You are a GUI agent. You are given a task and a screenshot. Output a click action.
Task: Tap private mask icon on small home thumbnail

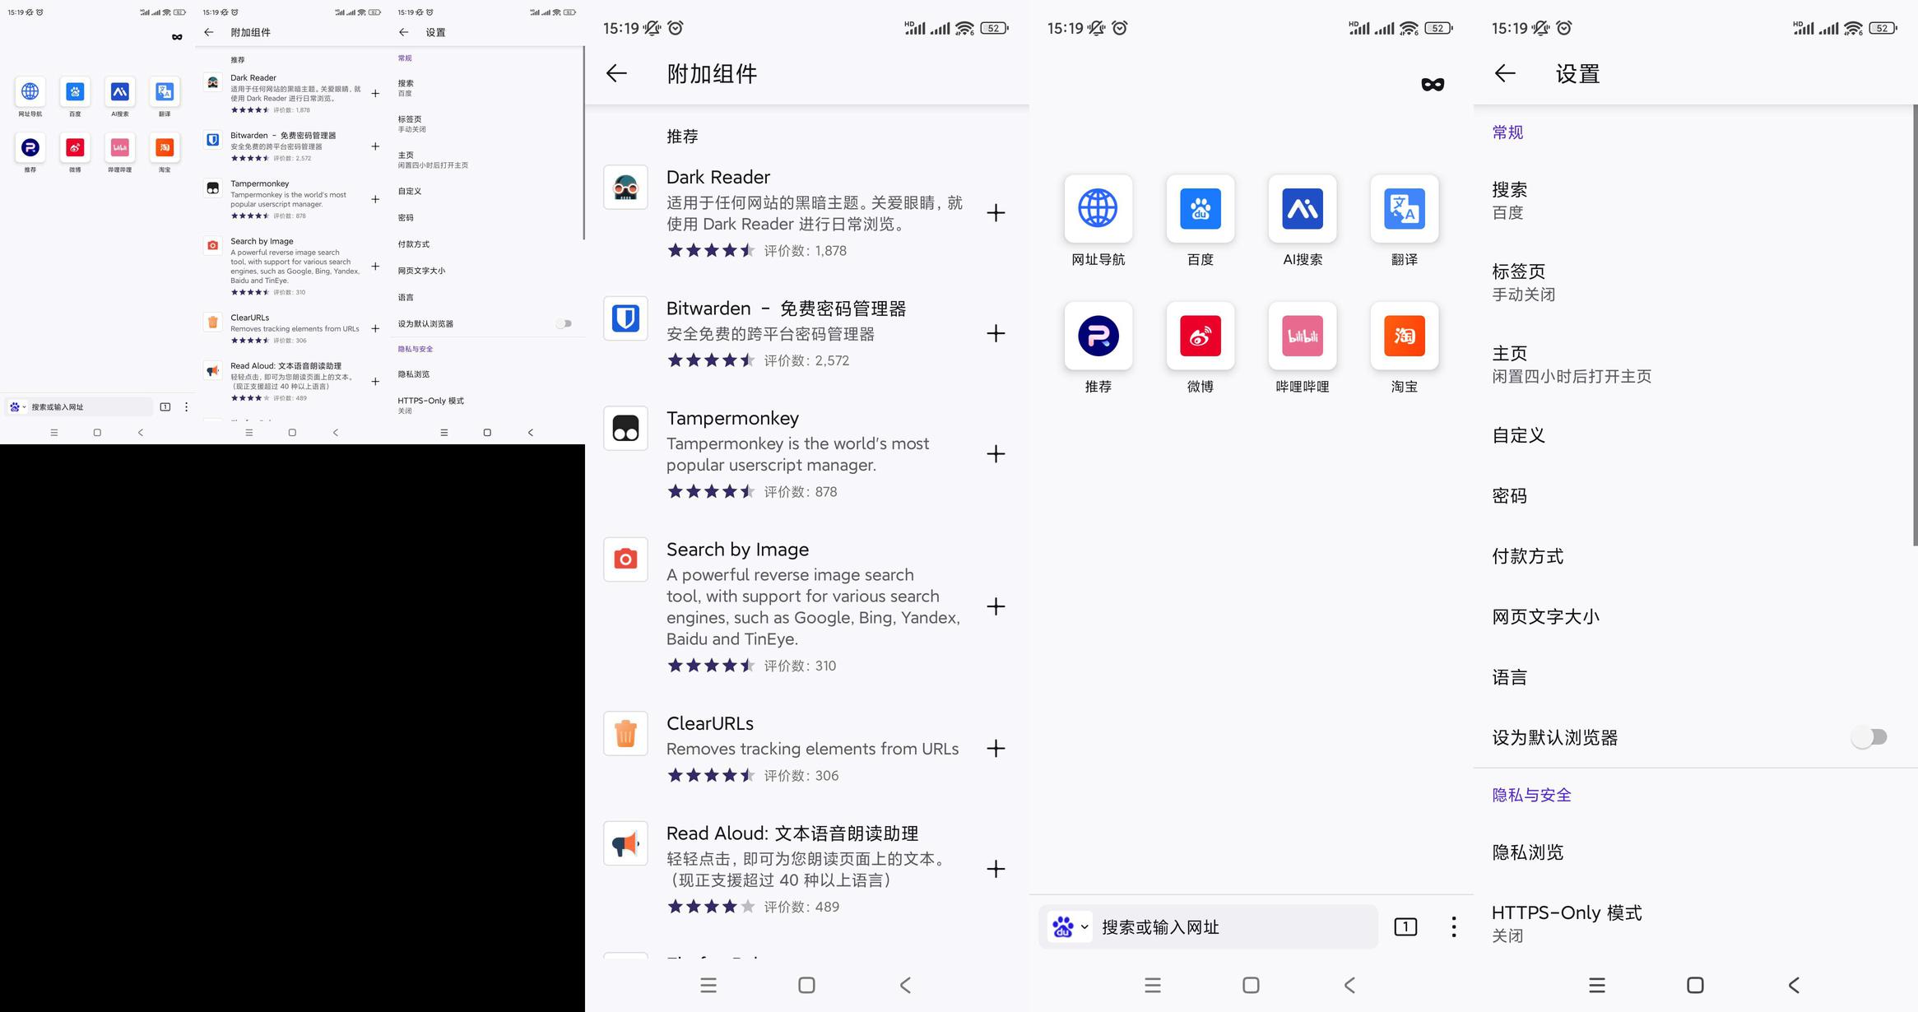point(177,37)
